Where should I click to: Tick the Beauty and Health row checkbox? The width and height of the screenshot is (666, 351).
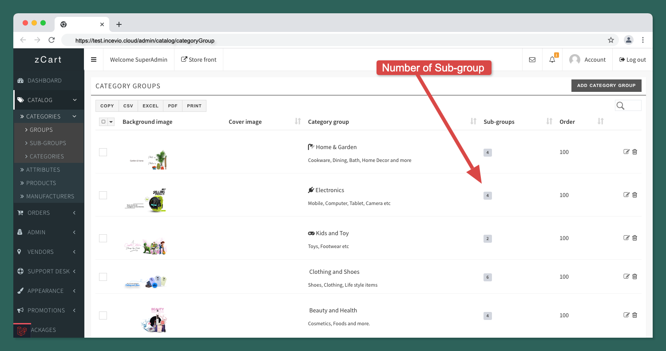point(103,316)
